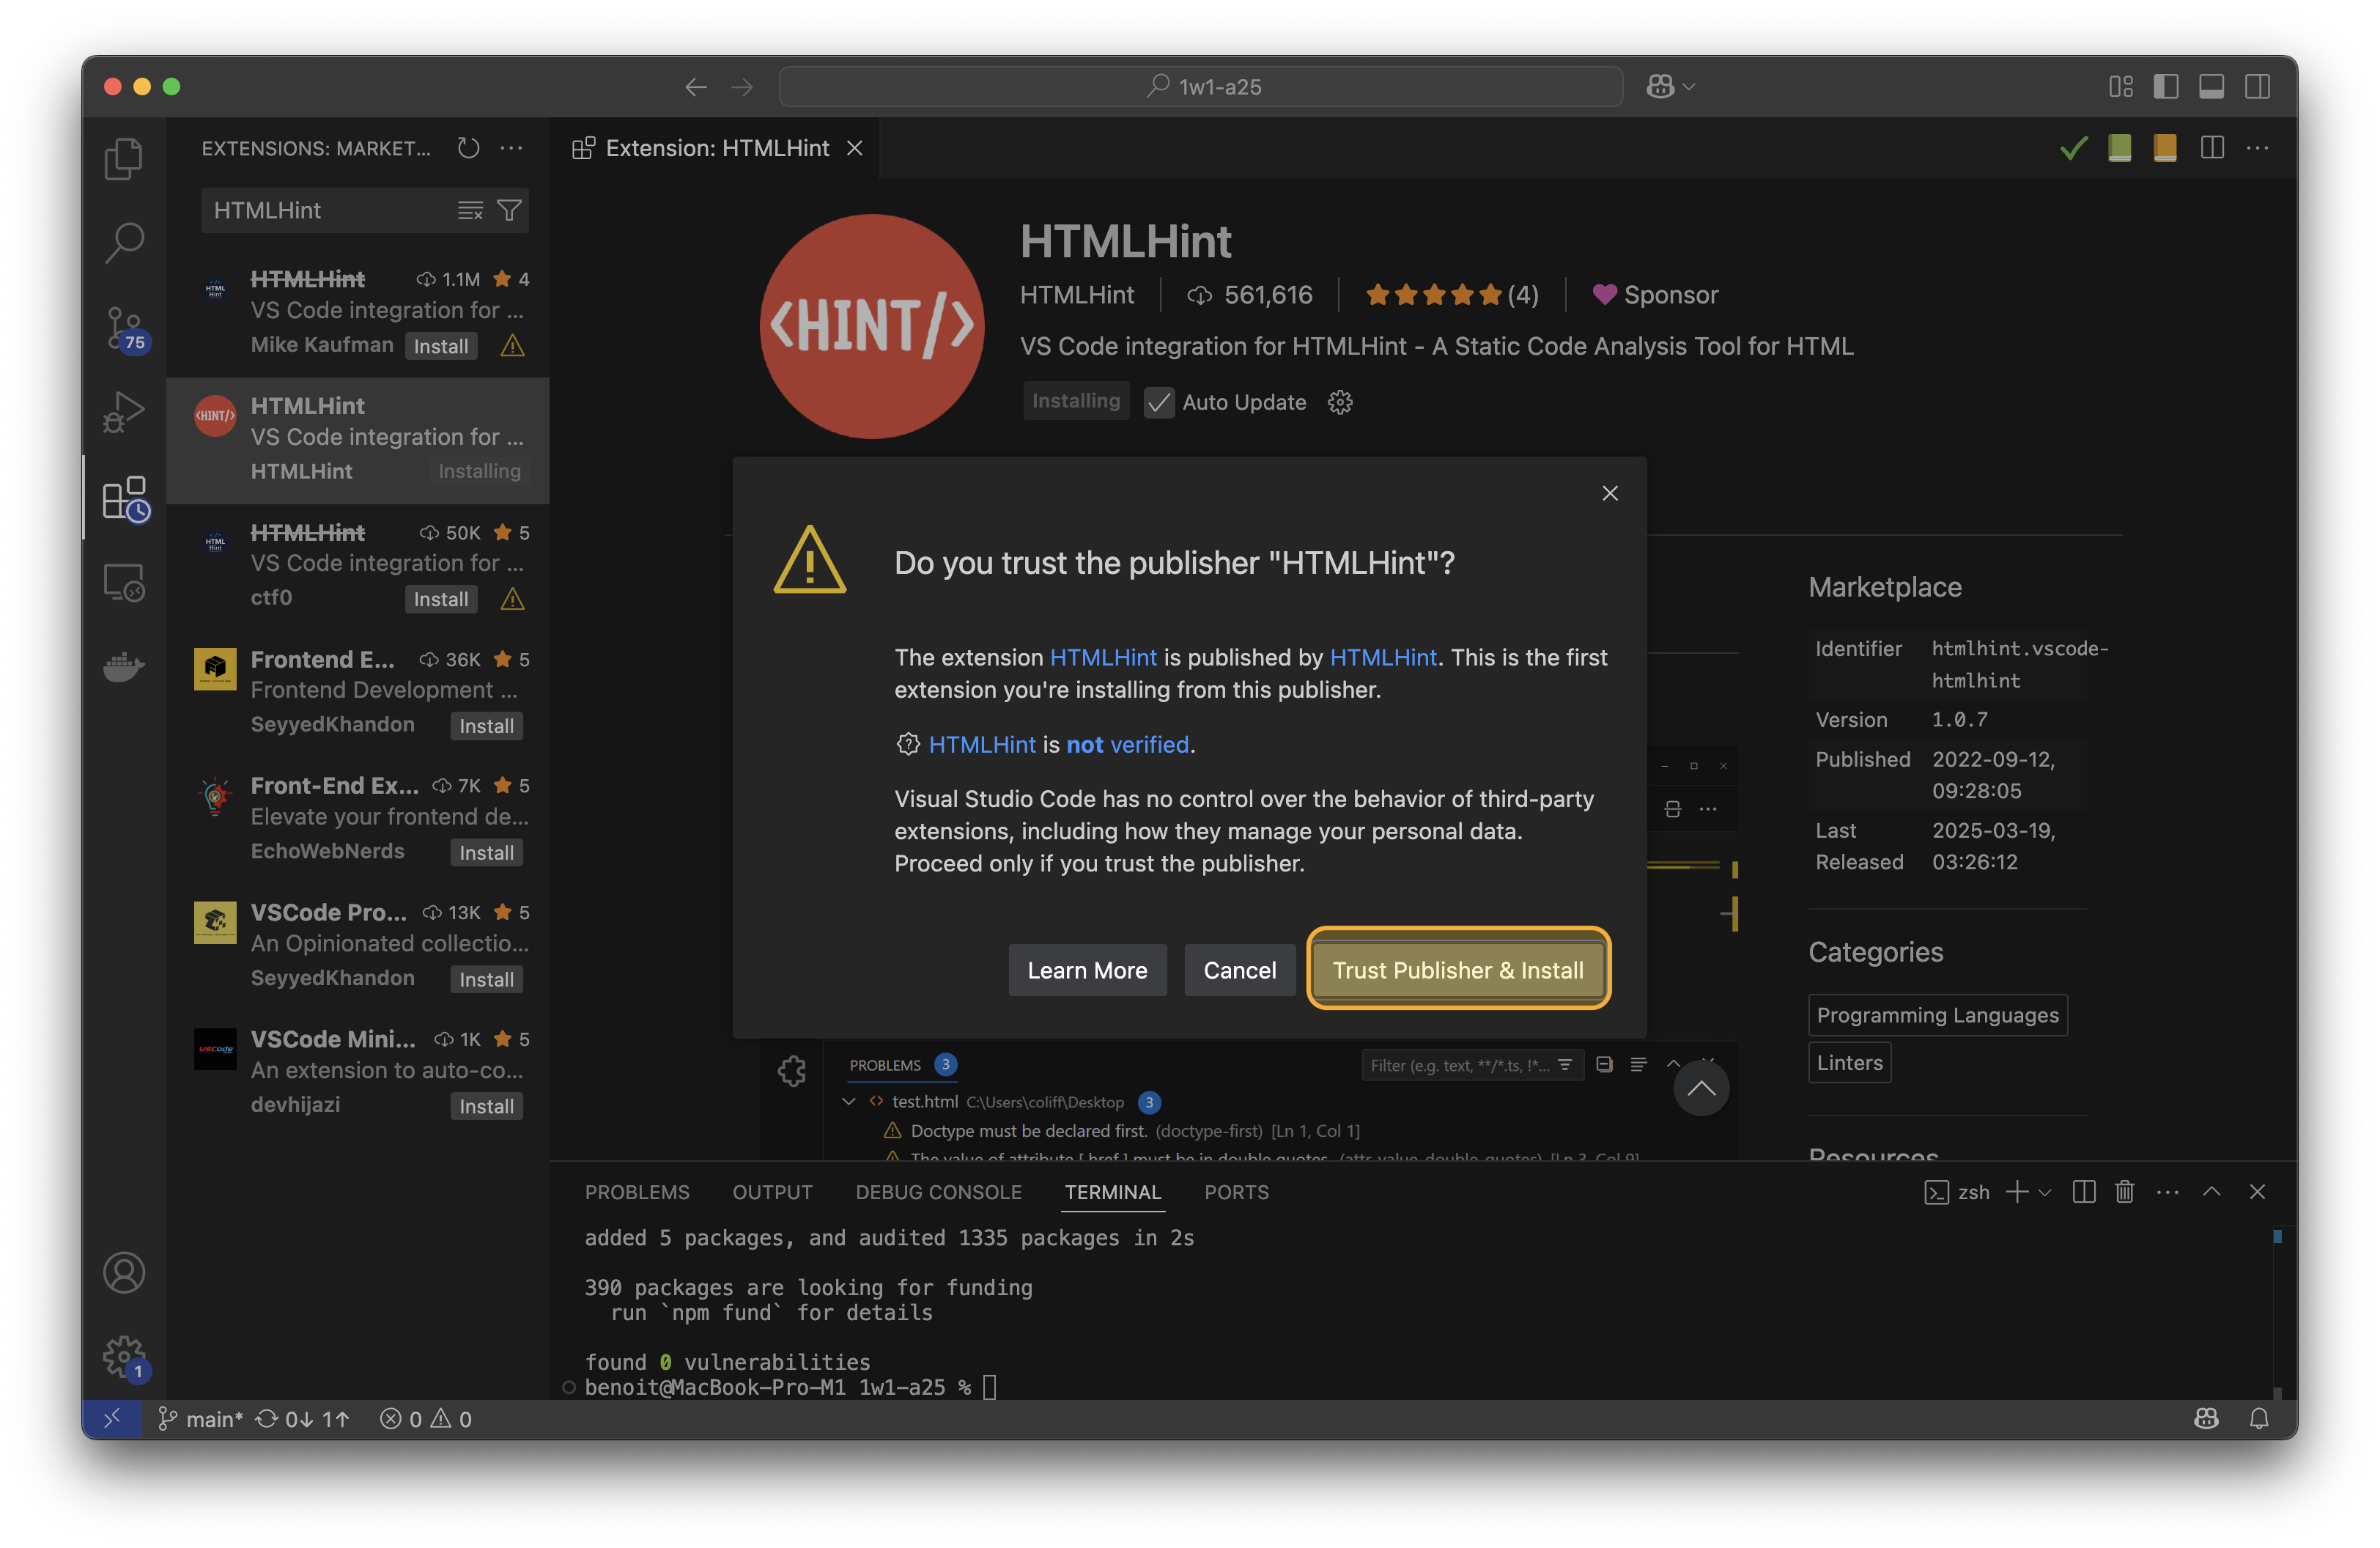
Task: Close the bottom panel
Action: coord(2257,1192)
